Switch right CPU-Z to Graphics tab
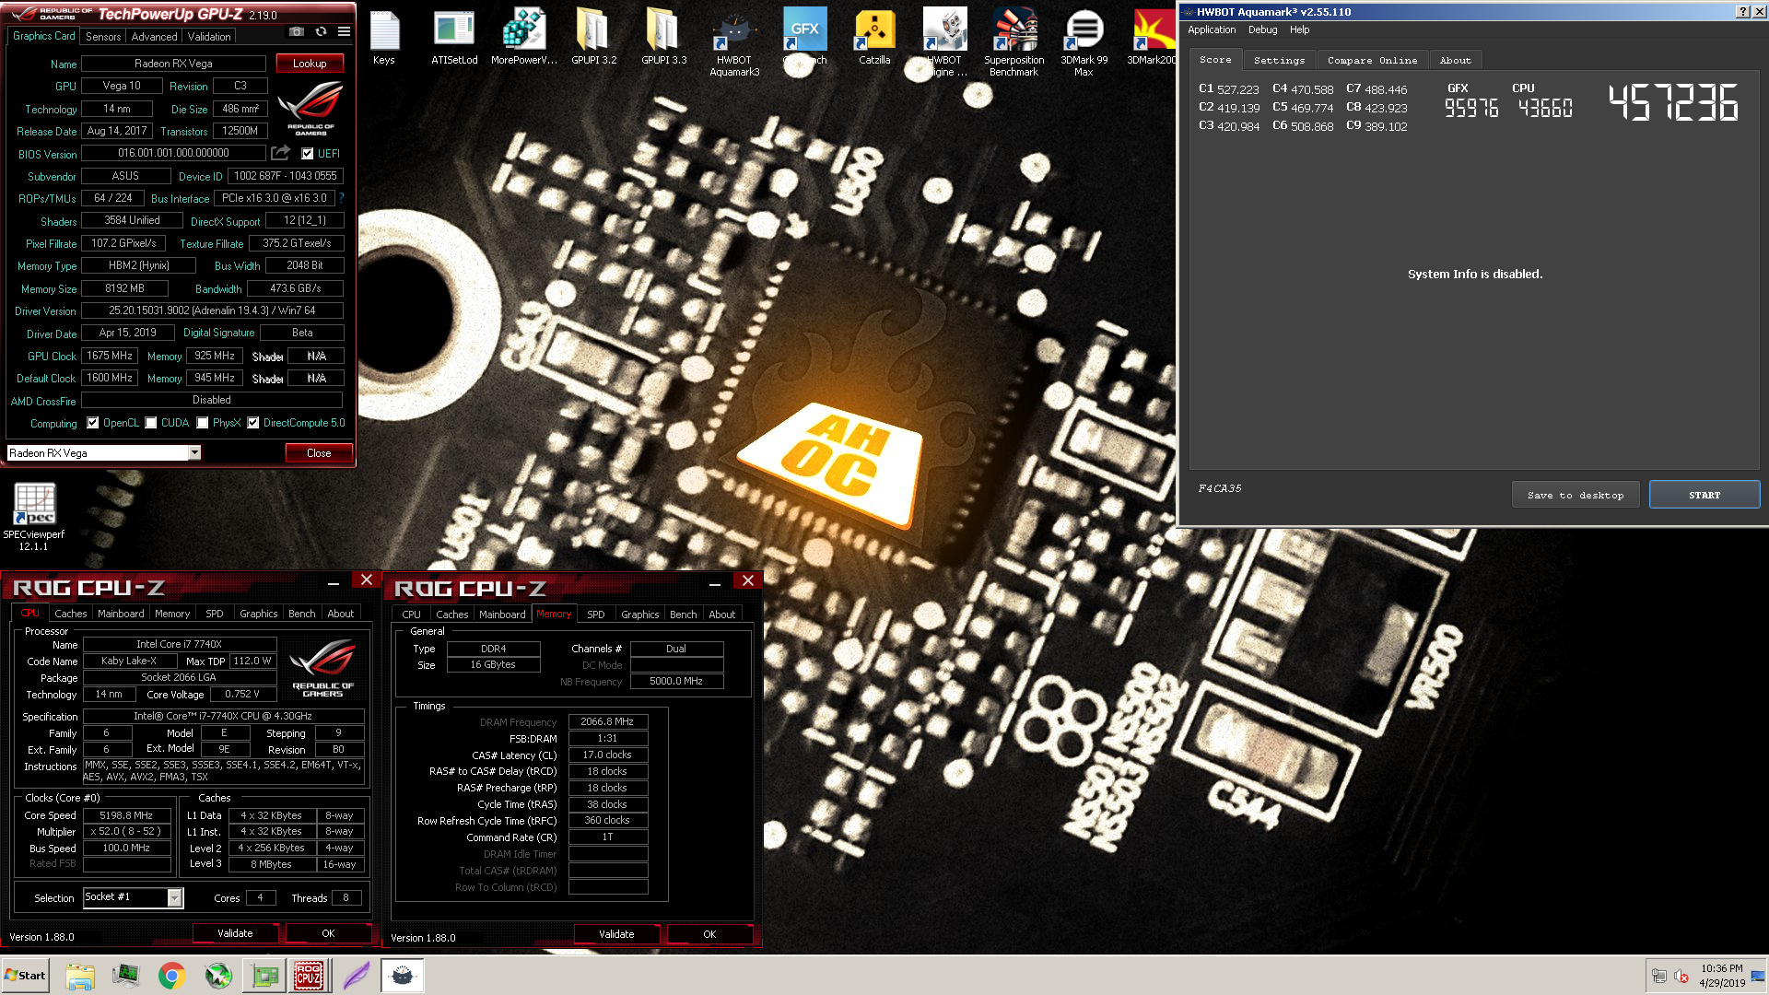Screen dimensions: 1769x995 click(x=639, y=615)
